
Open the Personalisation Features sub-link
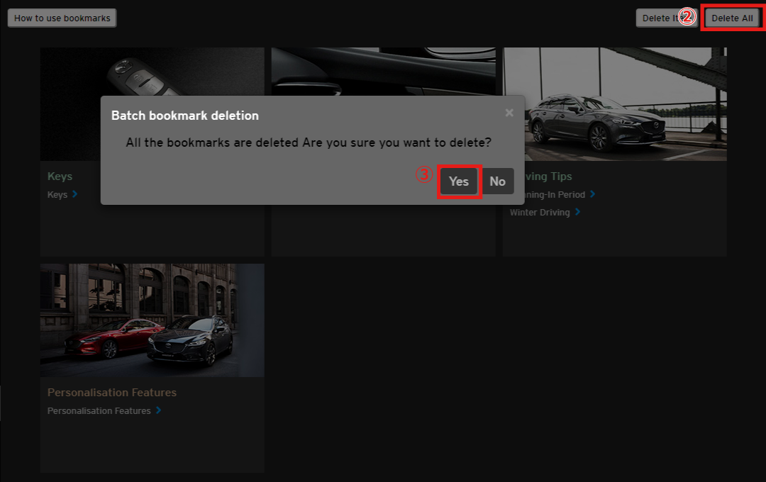pyautogui.click(x=99, y=411)
